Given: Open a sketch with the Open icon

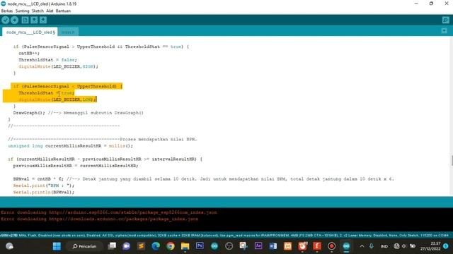Looking at the screenshot, I should [x=34, y=20].
